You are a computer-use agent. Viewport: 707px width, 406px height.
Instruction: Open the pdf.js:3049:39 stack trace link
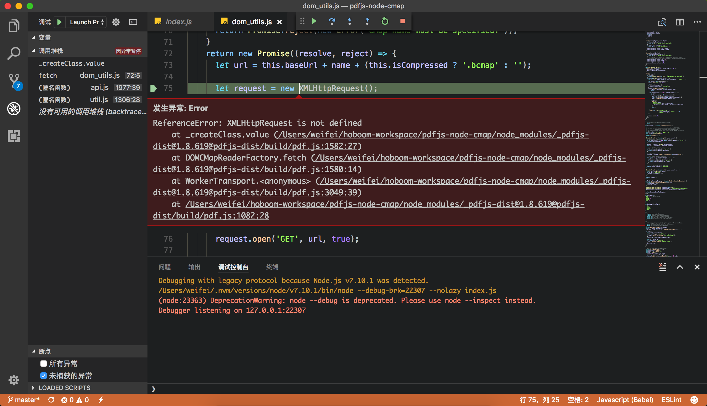392,186
